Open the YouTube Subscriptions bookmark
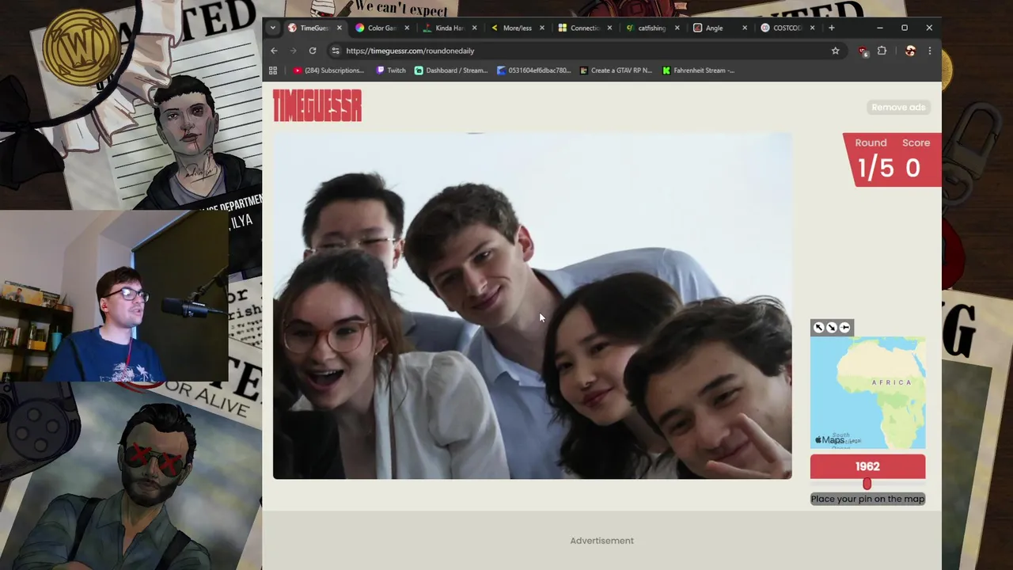1013x570 pixels. (x=328, y=70)
